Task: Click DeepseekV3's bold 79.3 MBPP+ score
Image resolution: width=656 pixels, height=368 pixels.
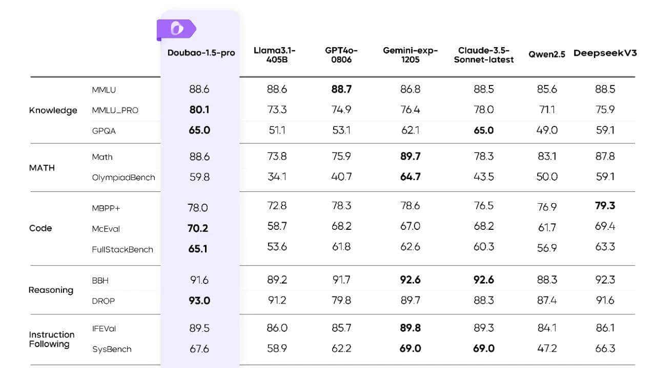Action: pyautogui.click(x=605, y=206)
